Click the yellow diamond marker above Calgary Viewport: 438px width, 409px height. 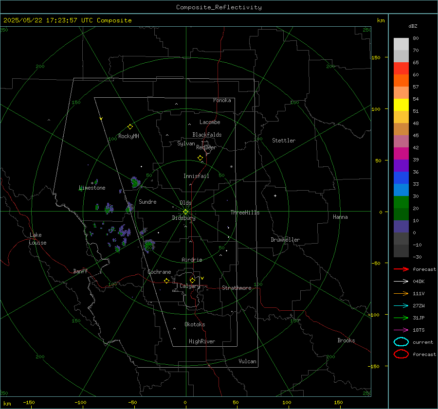192,280
